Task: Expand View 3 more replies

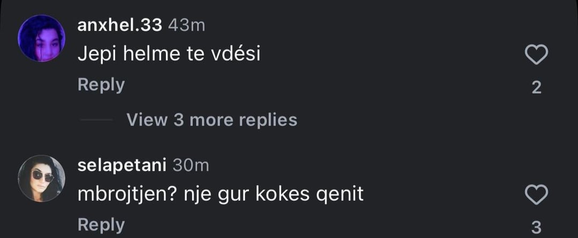Action: pyautogui.click(x=211, y=120)
